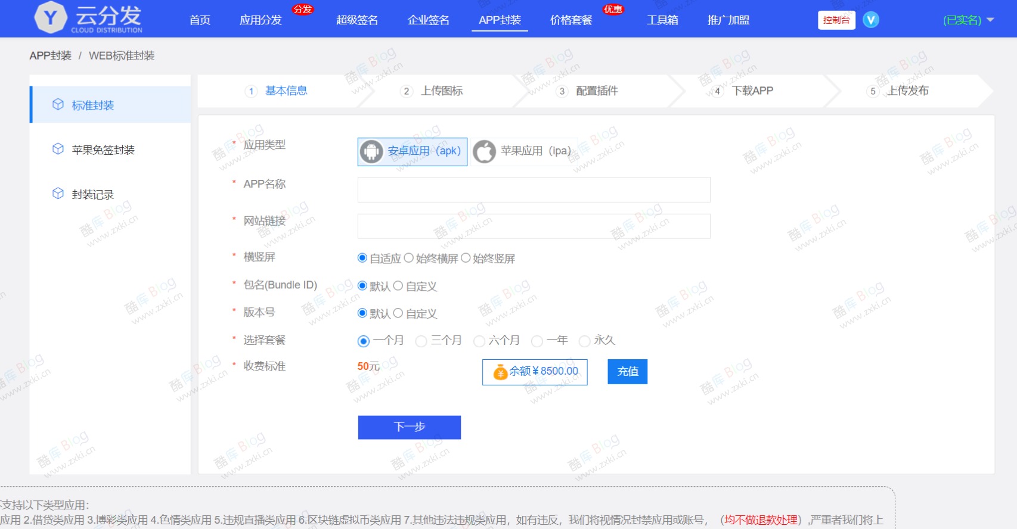This screenshot has height=529, width=1017.
Task: Open 首页 in top navigation
Action: coord(200,20)
